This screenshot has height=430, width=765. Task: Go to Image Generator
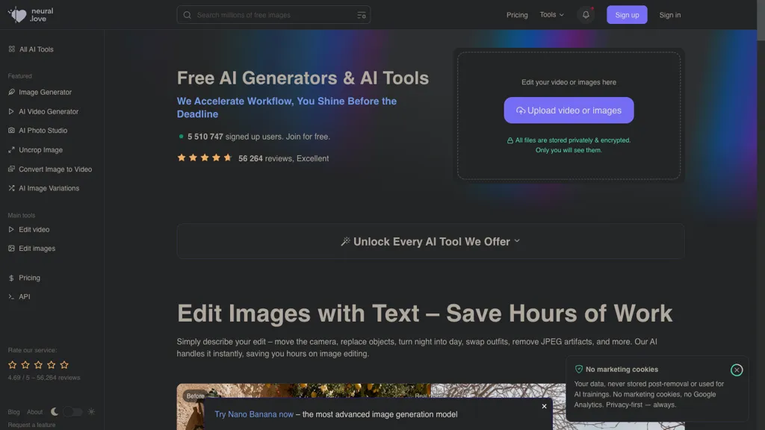(x=45, y=92)
